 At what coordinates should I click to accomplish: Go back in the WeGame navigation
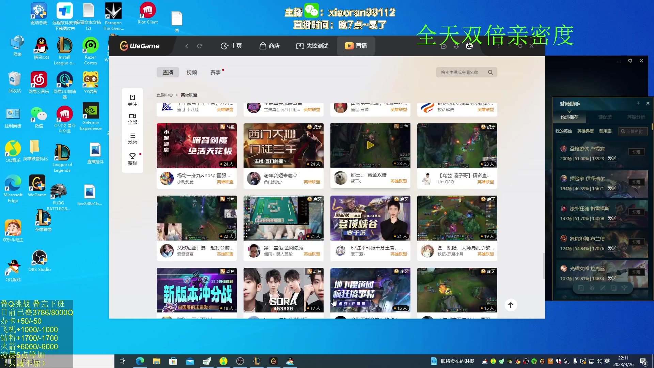pos(187,46)
